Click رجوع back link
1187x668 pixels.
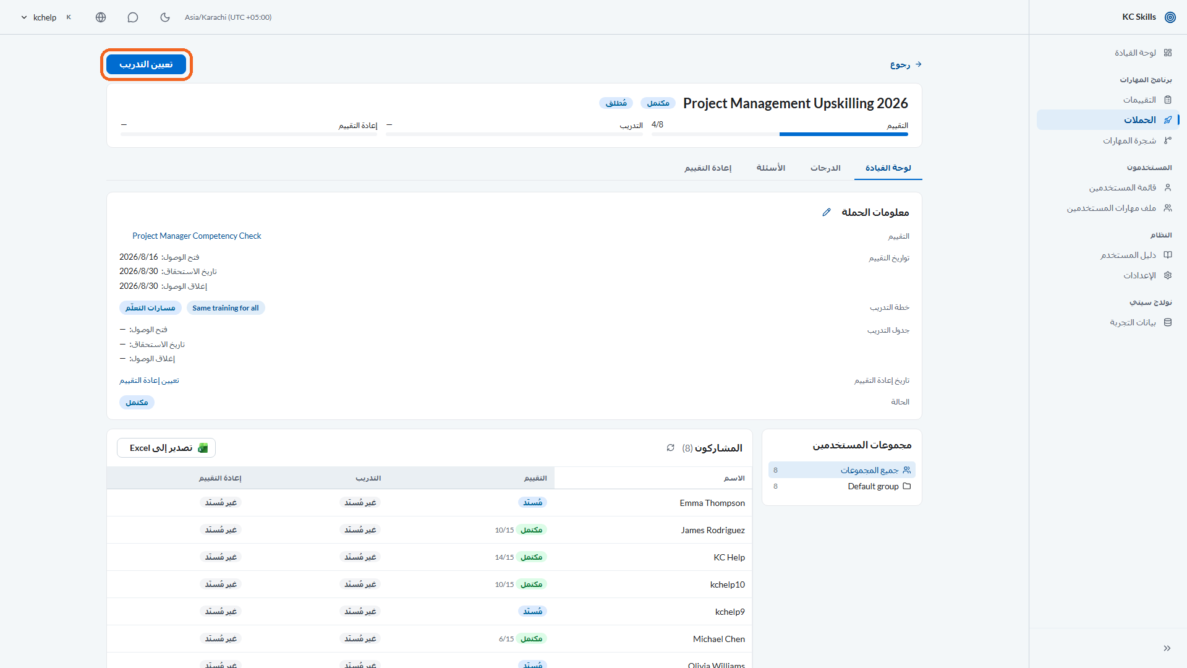pyautogui.click(x=906, y=64)
